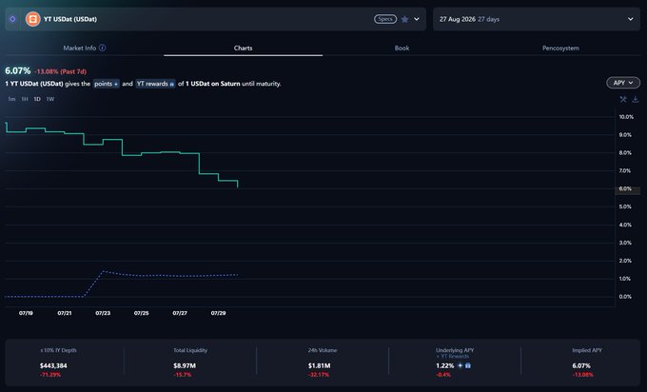Open the Specs pill button
647x392 pixels.
coord(385,19)
